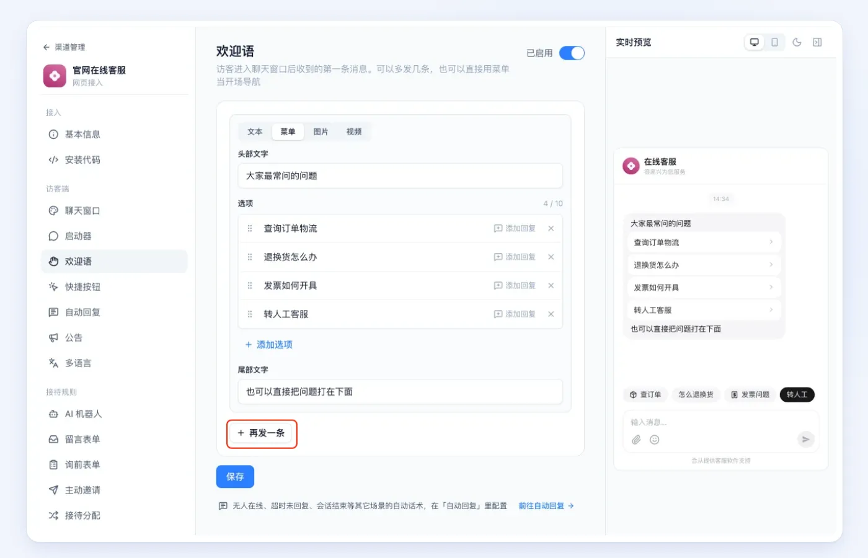Viewport: 868px width, 558px height.
Task: Click 查询订单物流 in the preview menu
Action: coord(704,242)
